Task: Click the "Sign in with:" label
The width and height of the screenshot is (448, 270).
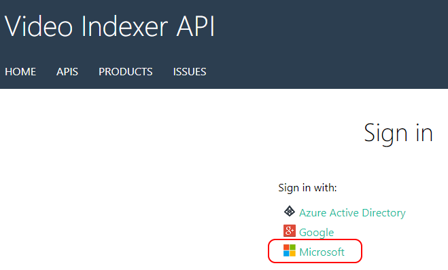Action: 307,188
